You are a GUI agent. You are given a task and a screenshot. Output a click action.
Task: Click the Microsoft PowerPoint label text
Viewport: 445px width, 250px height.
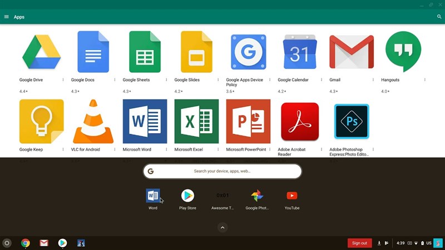(x=246, y=149)
